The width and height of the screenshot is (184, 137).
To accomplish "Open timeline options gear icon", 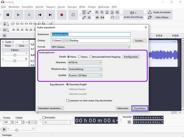I will pyautogui.click(x=4, y=36).
